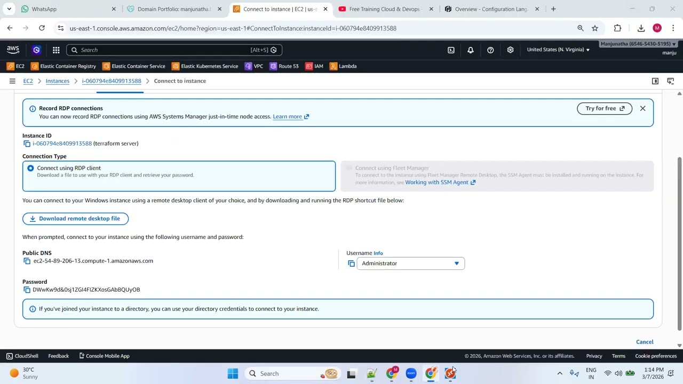Image resolution: width=683 pixels, height=384 pixels.
Task: Open Cookie preferences
Action: (656, 356)
